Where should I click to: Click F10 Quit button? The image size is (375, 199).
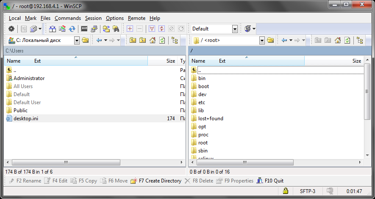coord(270,181)
